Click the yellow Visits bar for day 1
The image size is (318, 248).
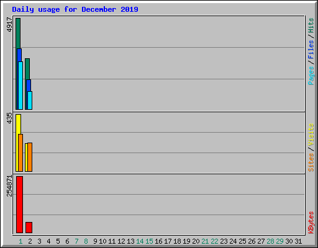pyautogui.click(x=18, y=124)
